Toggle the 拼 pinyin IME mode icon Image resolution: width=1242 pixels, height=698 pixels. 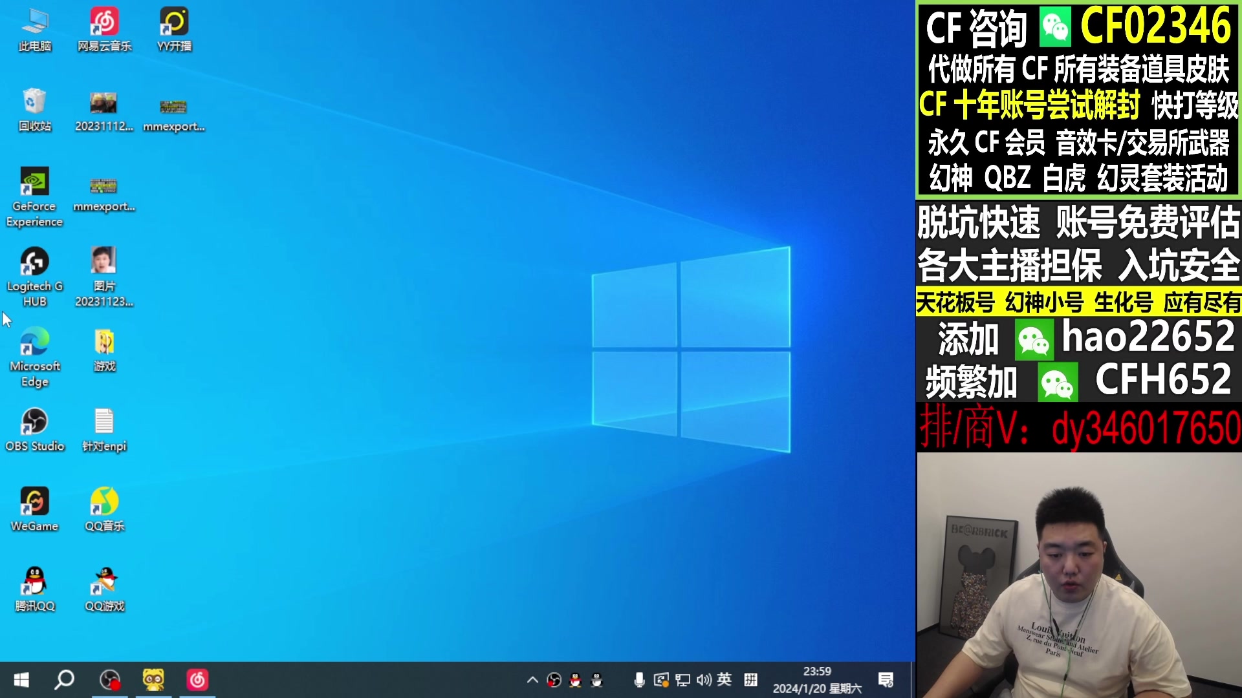[750, 680]
